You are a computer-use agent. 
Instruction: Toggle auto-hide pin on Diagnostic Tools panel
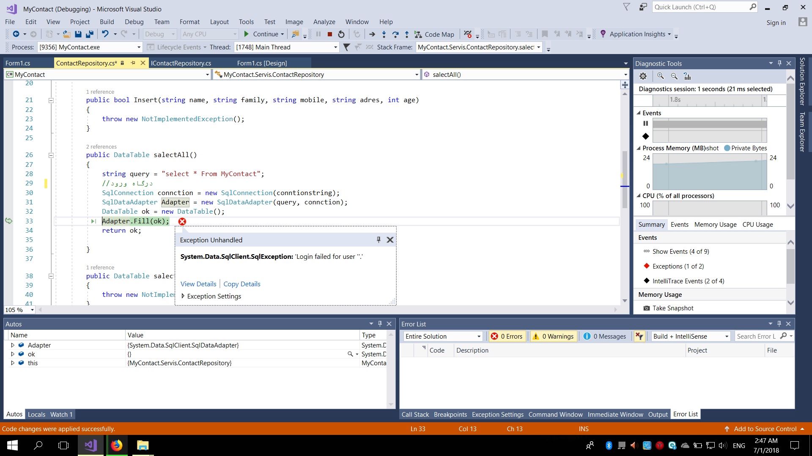pyautogui.click(x=779, y=63)
